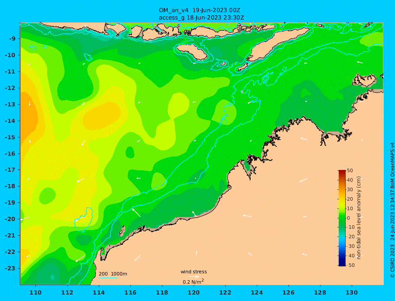Click the CSIRO 2023 BoM OceanMAPS copyright text
This screenshot has height=301, width=395.
click(392, 210)
